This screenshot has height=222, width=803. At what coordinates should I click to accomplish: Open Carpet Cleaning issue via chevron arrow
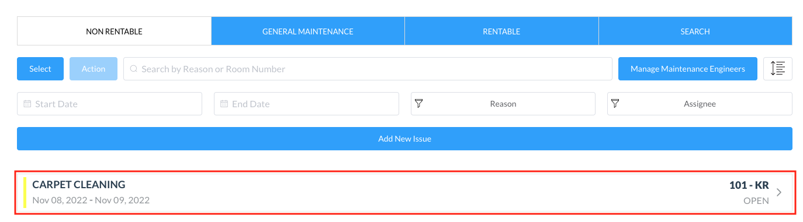(779, 192)
